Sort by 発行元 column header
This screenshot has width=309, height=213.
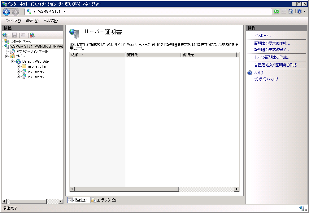click(x=209, y=55)
